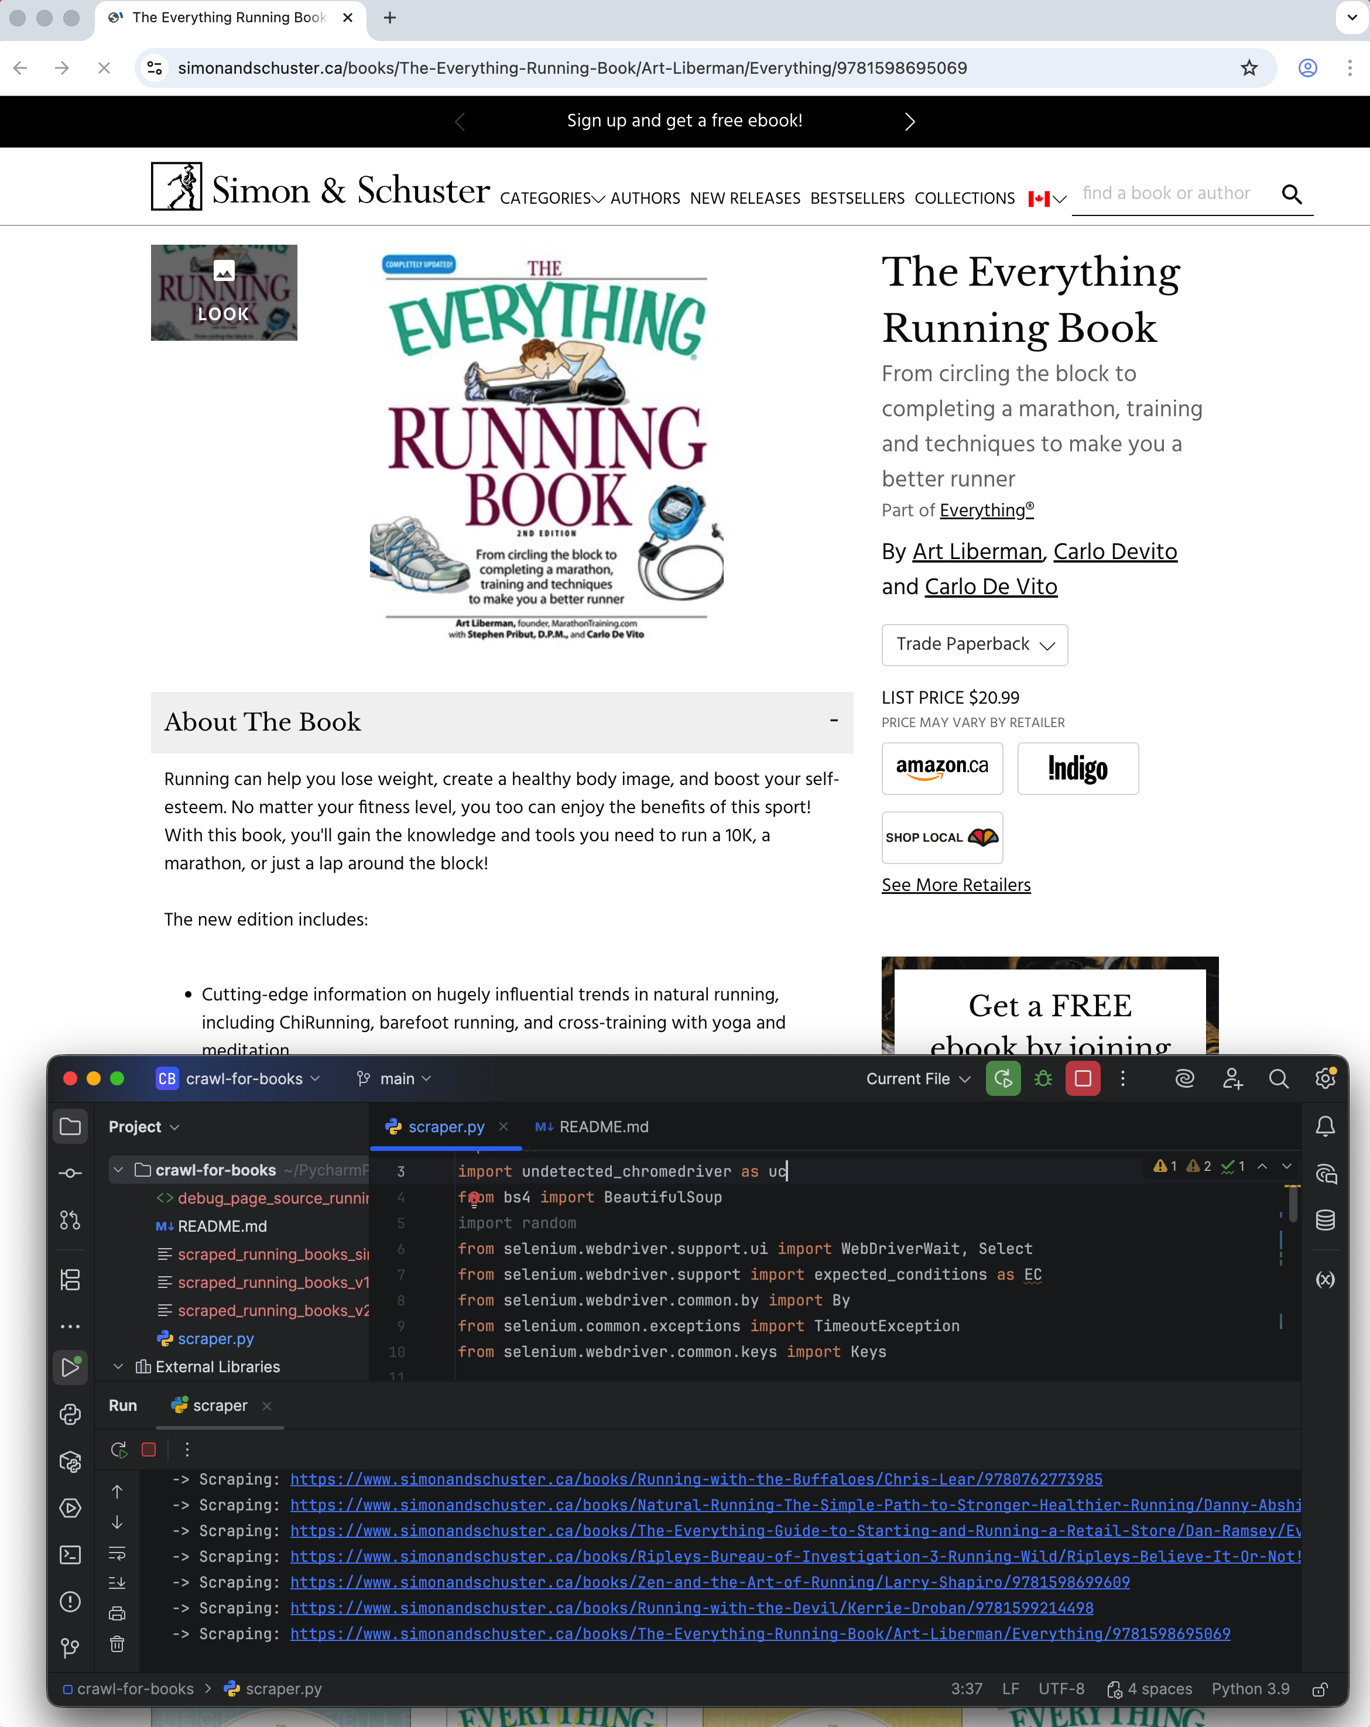
Task: Collapse the About The Book section
Action: [833, 721]
